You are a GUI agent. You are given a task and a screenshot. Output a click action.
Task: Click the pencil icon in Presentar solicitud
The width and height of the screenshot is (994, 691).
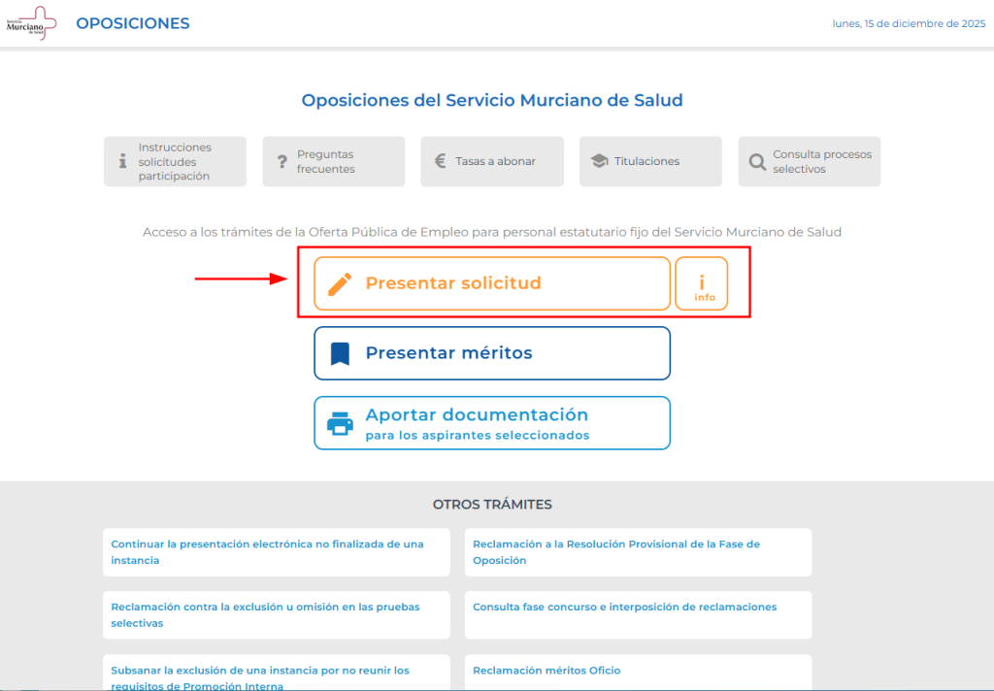tap(340, 284)
